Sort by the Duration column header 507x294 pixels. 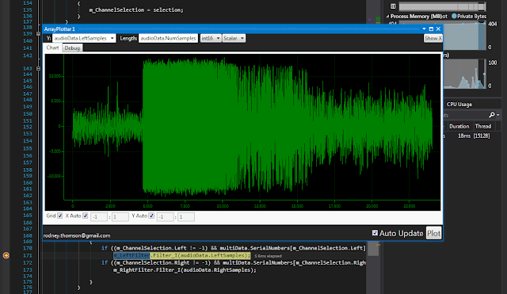[459, 126]
